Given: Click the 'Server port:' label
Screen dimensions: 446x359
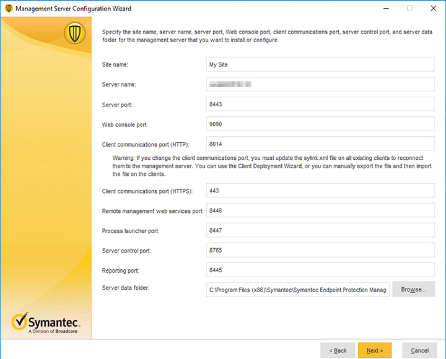Looking at the screenshot, I should [117, 105].
